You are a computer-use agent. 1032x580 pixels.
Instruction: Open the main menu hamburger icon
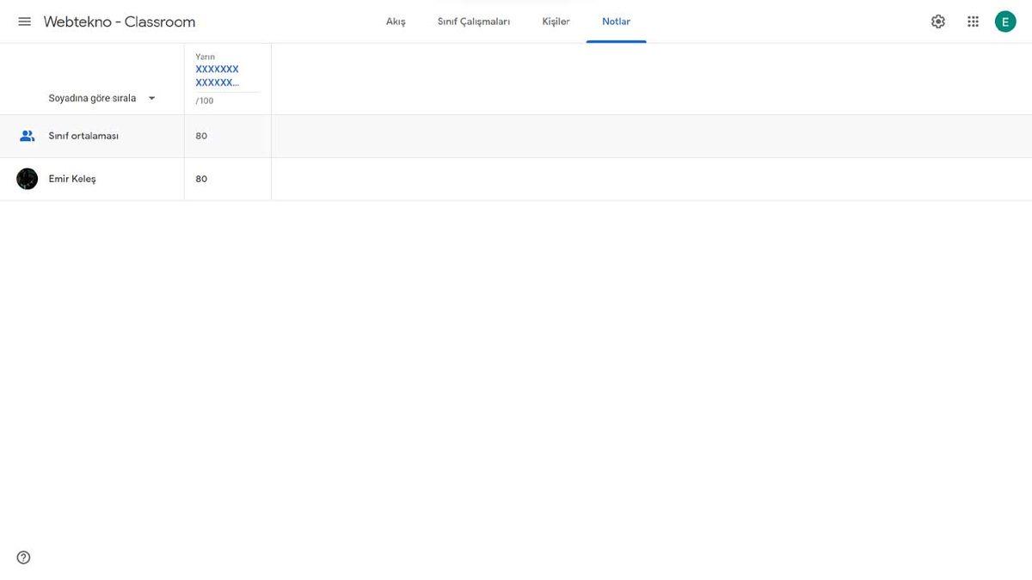pyautogui.click(x=24, y=21)
